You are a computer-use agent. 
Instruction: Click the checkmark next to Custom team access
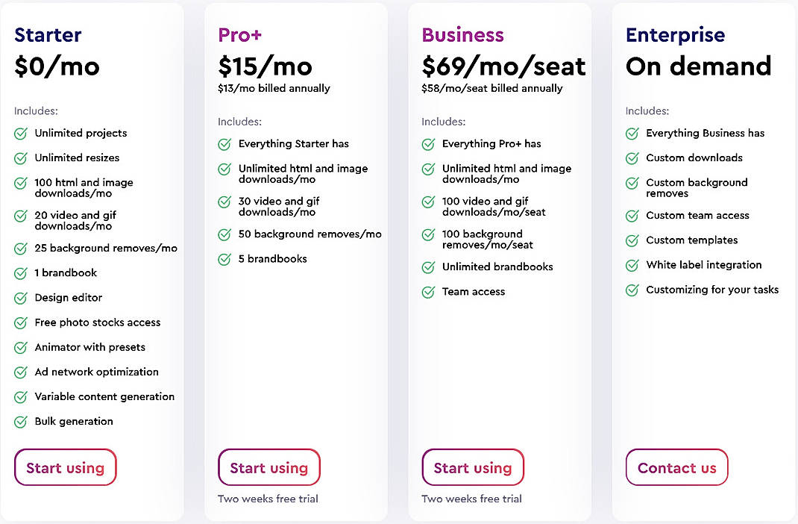632,216
